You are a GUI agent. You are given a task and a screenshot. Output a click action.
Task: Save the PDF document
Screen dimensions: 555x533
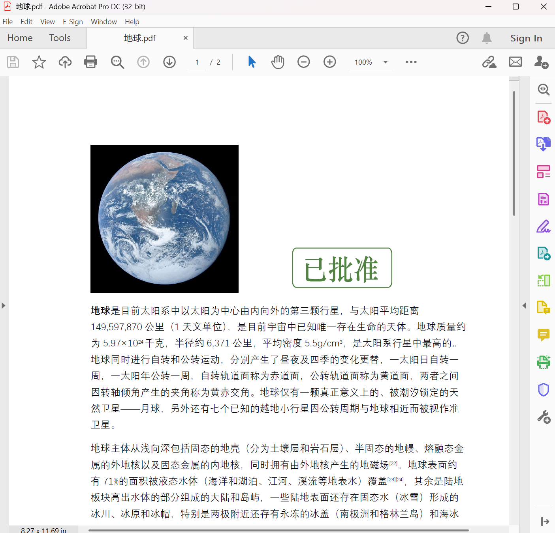pyautogui.click(x=13, y=62)
